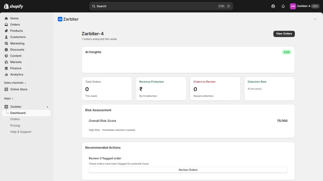Expand the Apps section
This screenshot has height=181, width=323.
pos(8,98)
